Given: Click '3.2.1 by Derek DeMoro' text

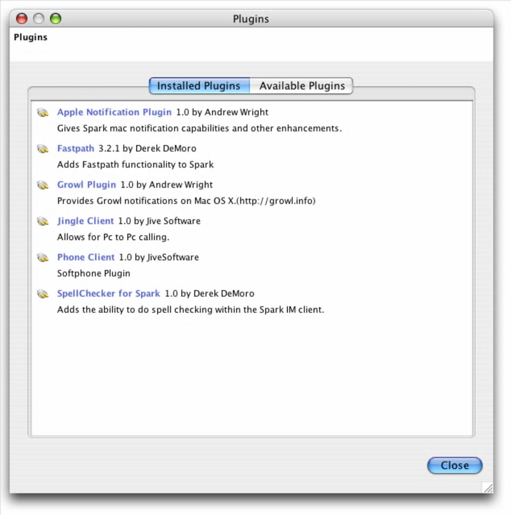Looking at the screenshot, I should click(x=147, y=148).
